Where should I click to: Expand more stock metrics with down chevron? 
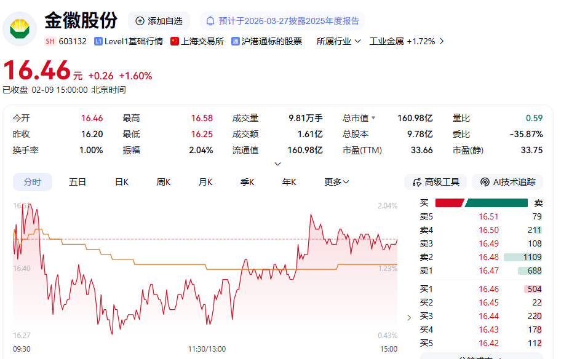coord(277,164)
